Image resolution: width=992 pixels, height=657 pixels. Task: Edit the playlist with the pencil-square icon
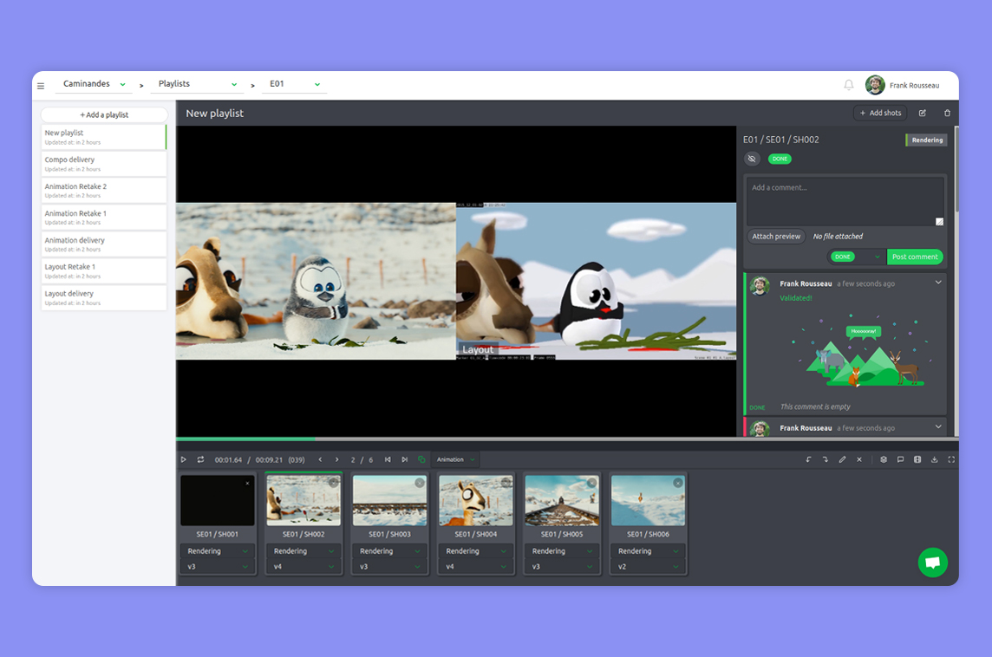pyautogui.click(x=923, y=114)
